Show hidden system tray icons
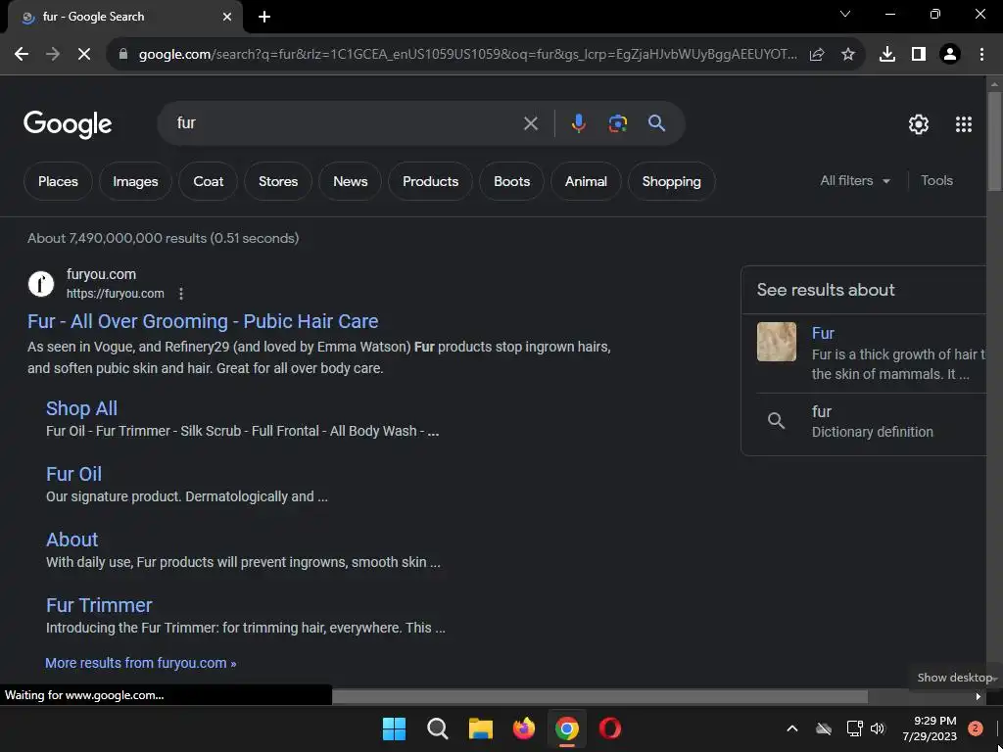The image size is (1003, 752). tap(791, 728)
